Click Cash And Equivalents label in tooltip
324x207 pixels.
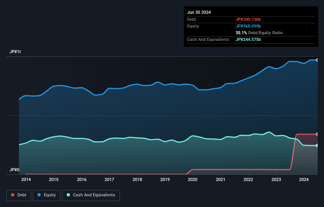(x=208, y=39)
